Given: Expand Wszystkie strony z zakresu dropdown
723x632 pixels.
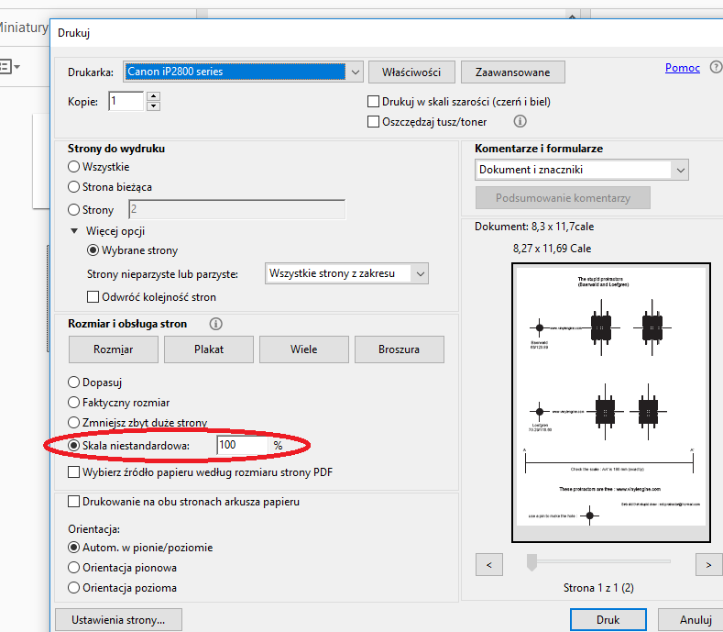Looking at the screenshot, I should [419, 273].
